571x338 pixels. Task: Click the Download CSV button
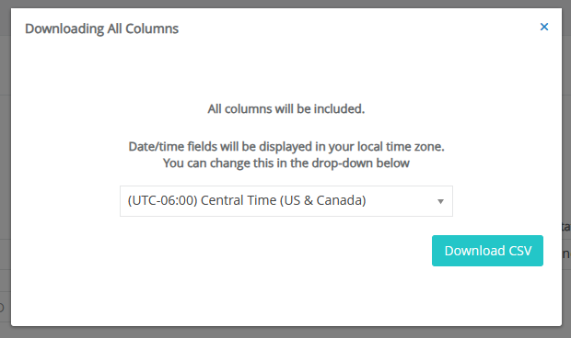(x=487, y=251)
